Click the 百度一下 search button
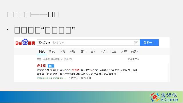Screen dimensions: 183x103 [x=149, y=43]
